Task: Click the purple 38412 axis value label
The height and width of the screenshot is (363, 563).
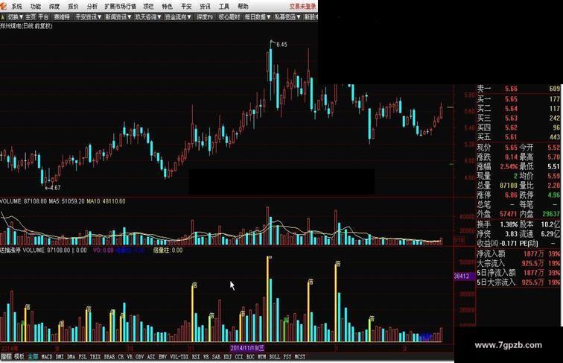Action: (x=465, y=276)
